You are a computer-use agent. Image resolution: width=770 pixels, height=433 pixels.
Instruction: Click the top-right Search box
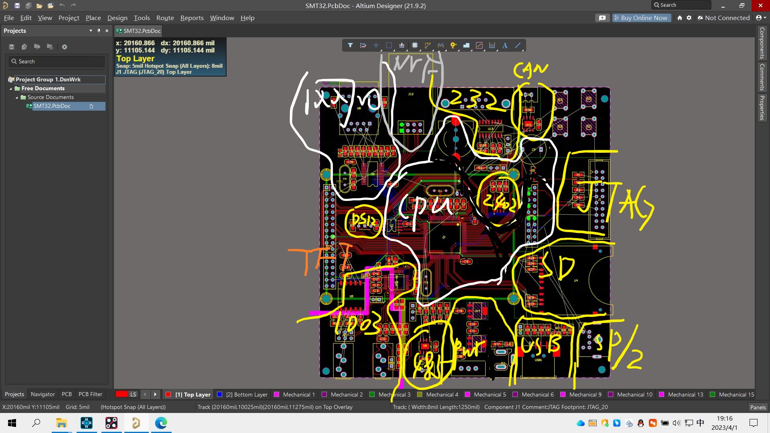(681, 5)
